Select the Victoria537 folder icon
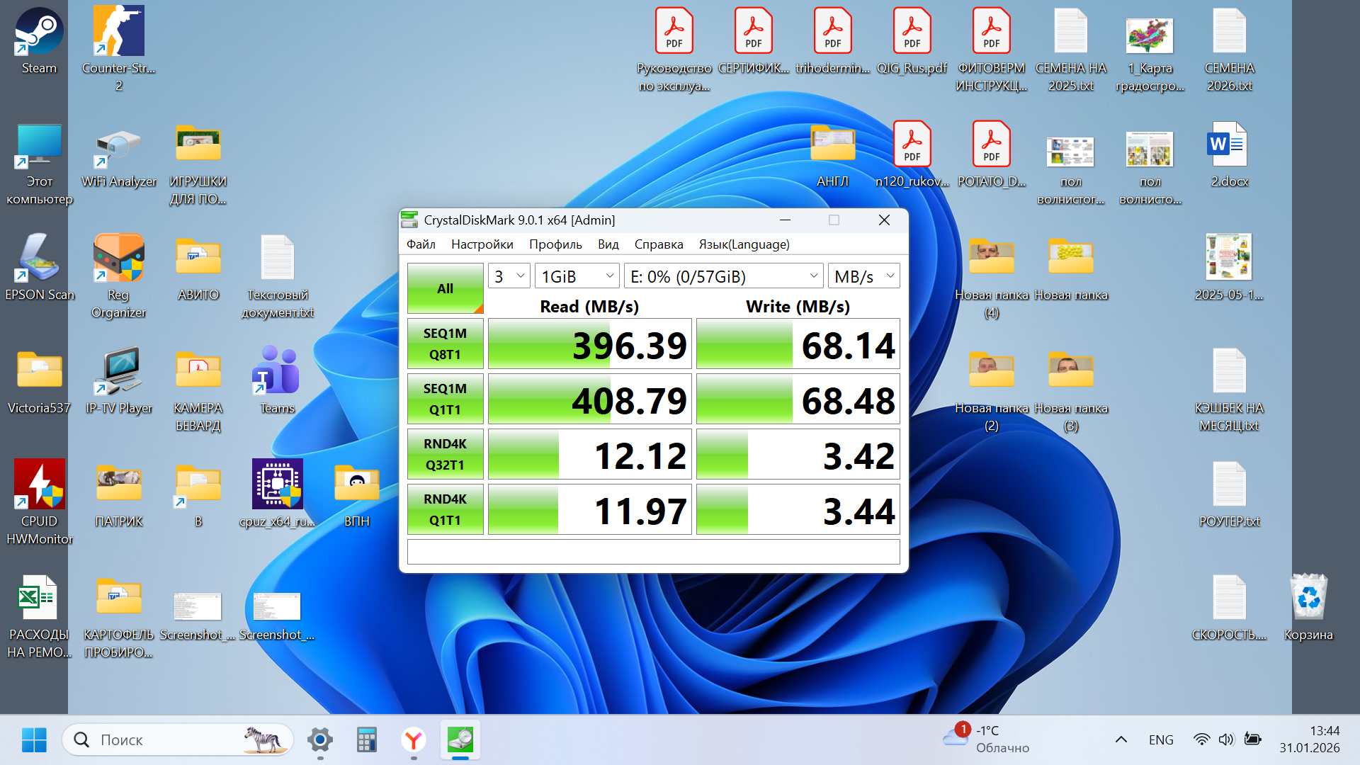This screenshot has height=765, width=1360. click(x=39, y=381)
